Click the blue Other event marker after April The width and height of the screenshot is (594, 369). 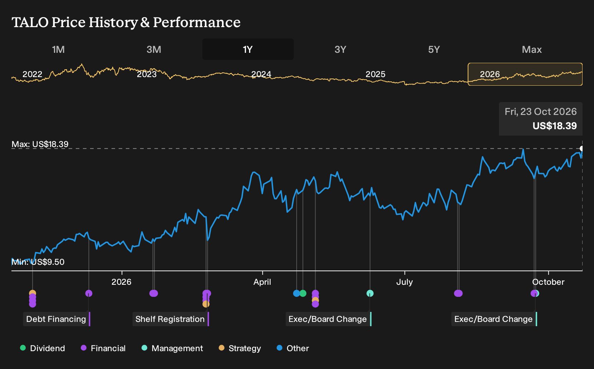(296, 293)
